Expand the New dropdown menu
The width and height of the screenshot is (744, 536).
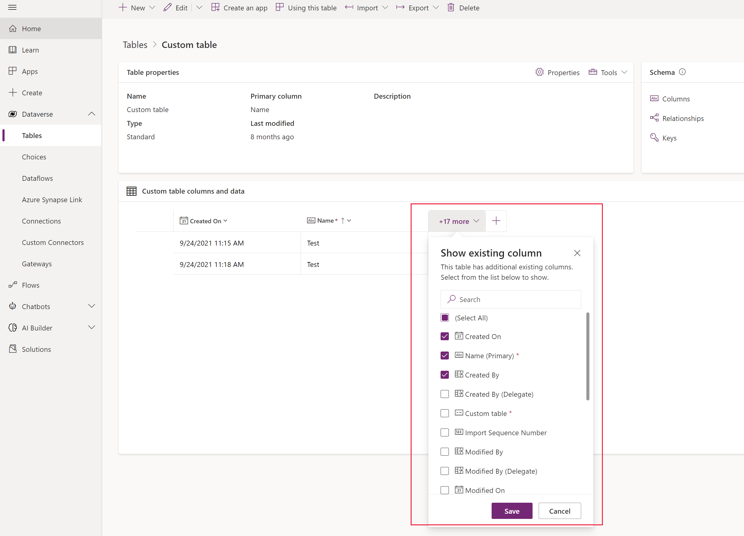[152, 8]
